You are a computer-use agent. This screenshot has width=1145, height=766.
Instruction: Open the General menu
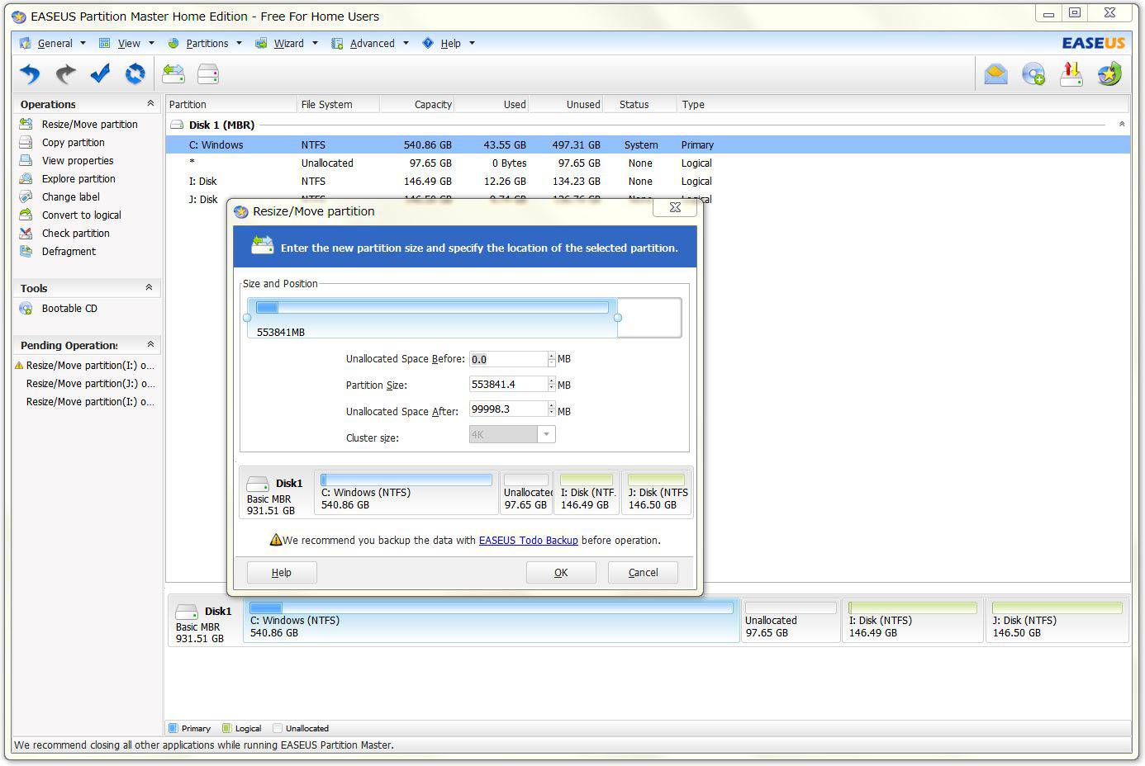54,44
